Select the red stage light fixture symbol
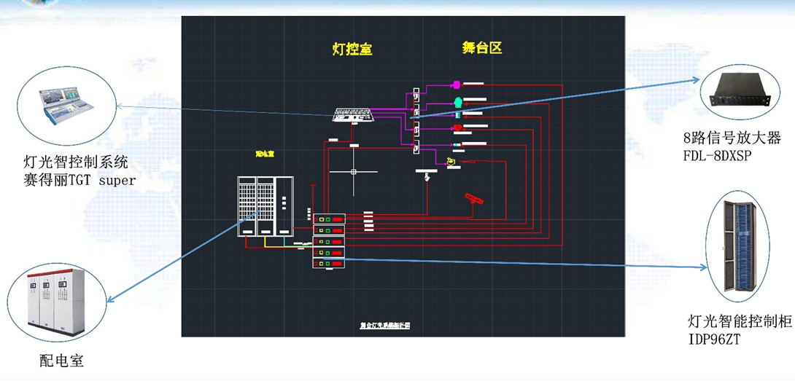This screenshot has height=381, width=795. (457, 128)
